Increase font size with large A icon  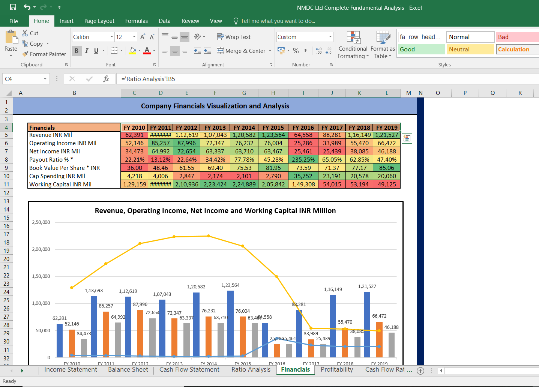pos(143,37)
